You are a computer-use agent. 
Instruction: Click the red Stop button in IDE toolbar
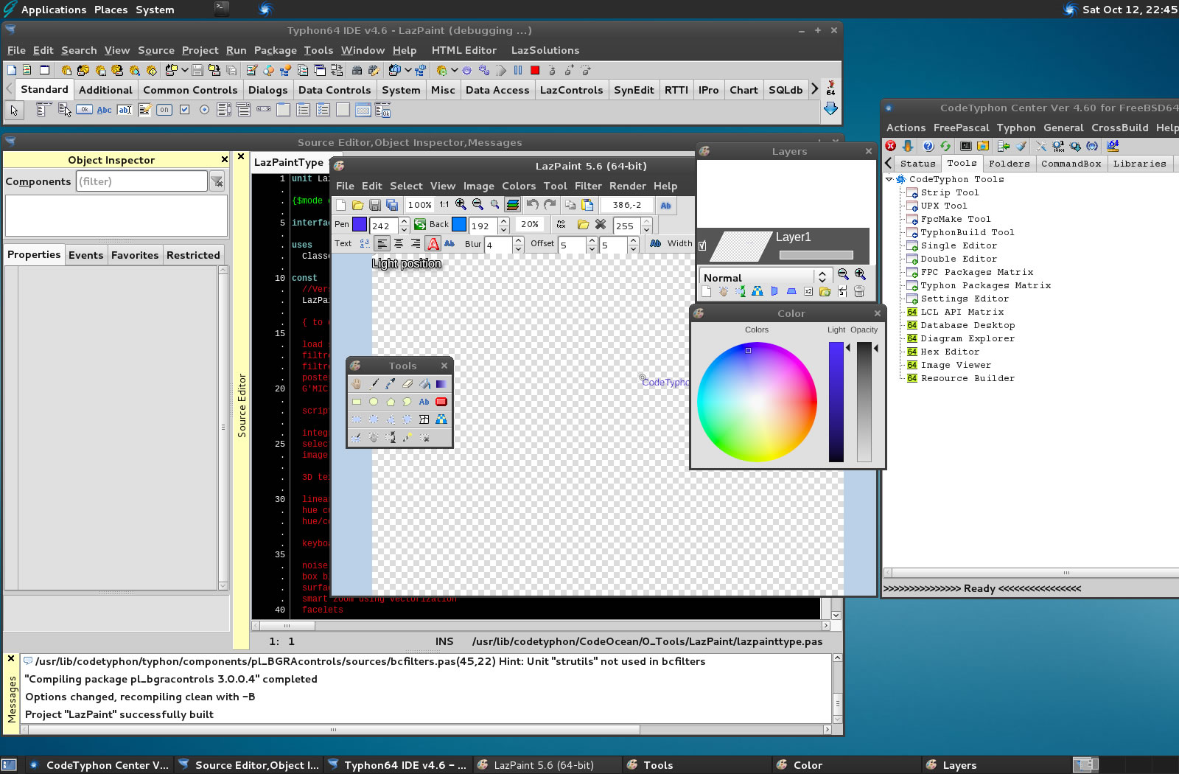click(535, 71)
